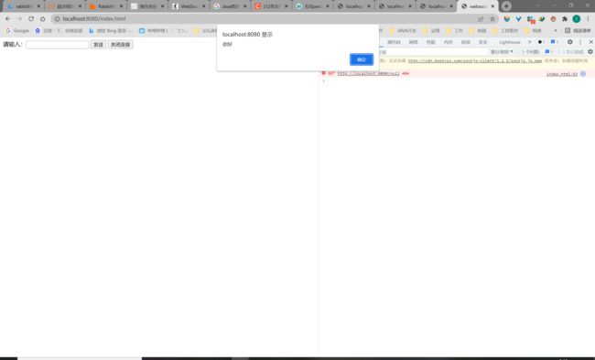Click the address bar showing localhost:8080/index.html
This screenshot has height=360, width=595.
point(265,18)
